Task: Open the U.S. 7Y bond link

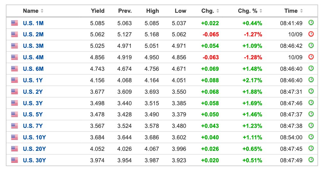Action: tap(33, 126)
